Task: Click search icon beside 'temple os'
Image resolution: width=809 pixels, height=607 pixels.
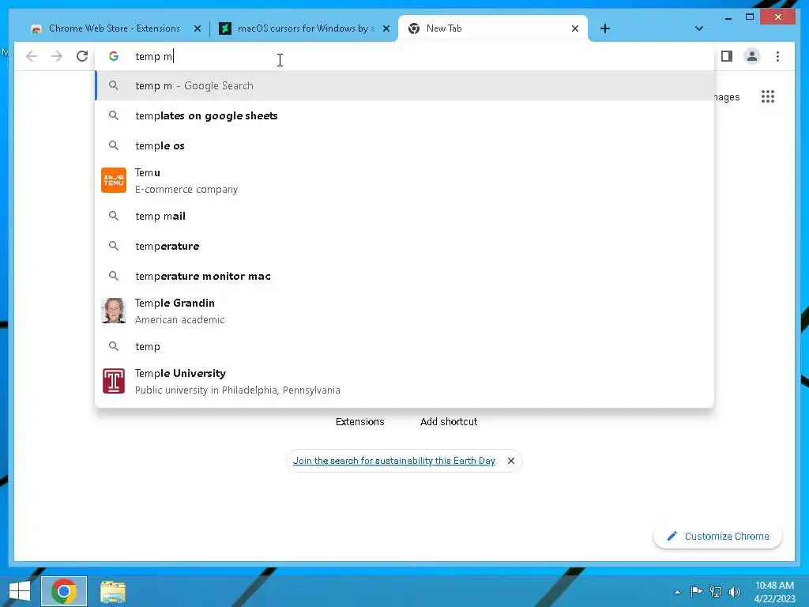Action: [114, 145]
